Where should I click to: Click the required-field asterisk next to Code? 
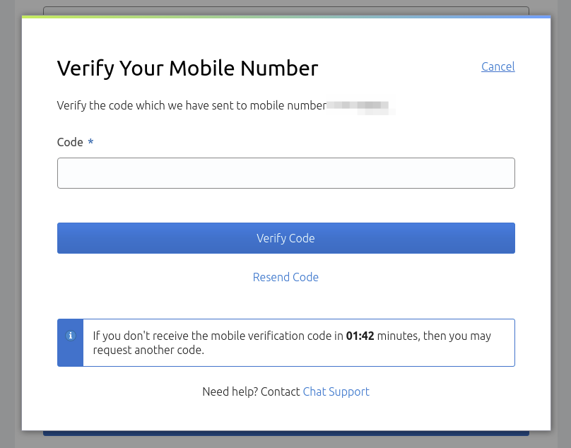90,141
